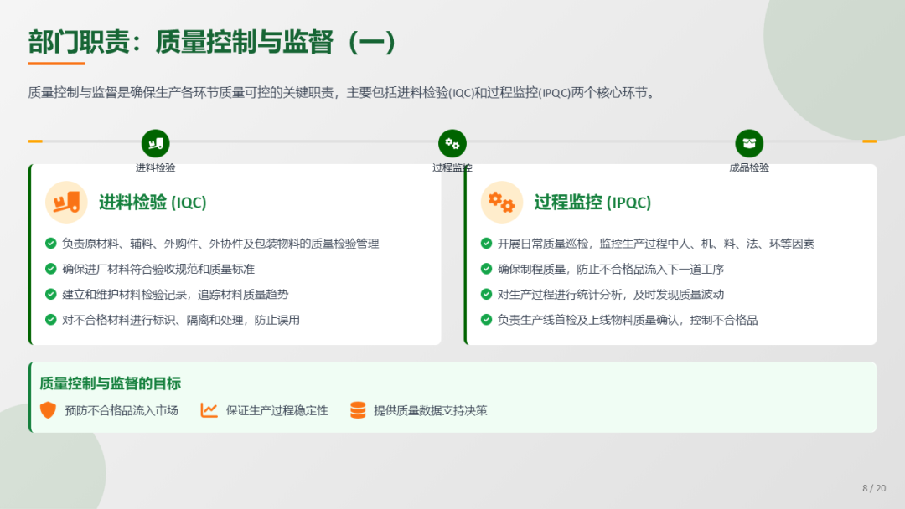
Task: Click the check mark beside 对生产过程进行统计分析
Action: click(x=487, y=294)
